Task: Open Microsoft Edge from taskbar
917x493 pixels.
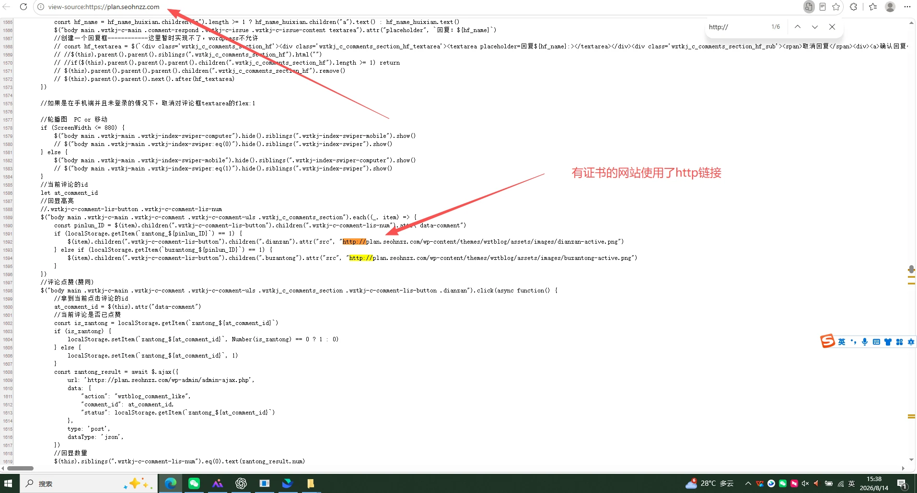Action: pos(171,483)
